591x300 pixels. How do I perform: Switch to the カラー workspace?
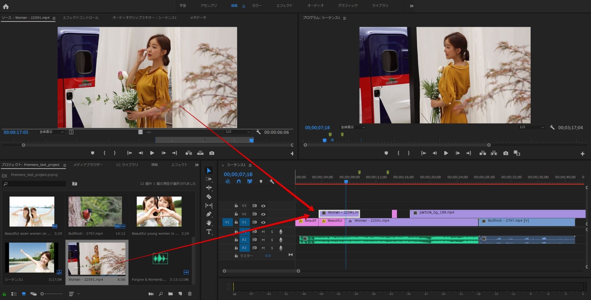[257, 6]
